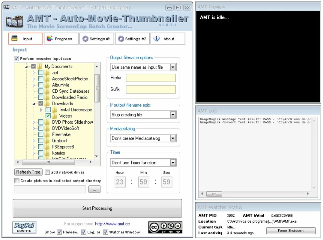Screen dimensions: 323x240
Task: Click the Start Processing button
Action: [x=97, y=208]
